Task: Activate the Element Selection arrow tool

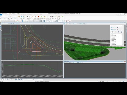Action: tap(28, 17)
